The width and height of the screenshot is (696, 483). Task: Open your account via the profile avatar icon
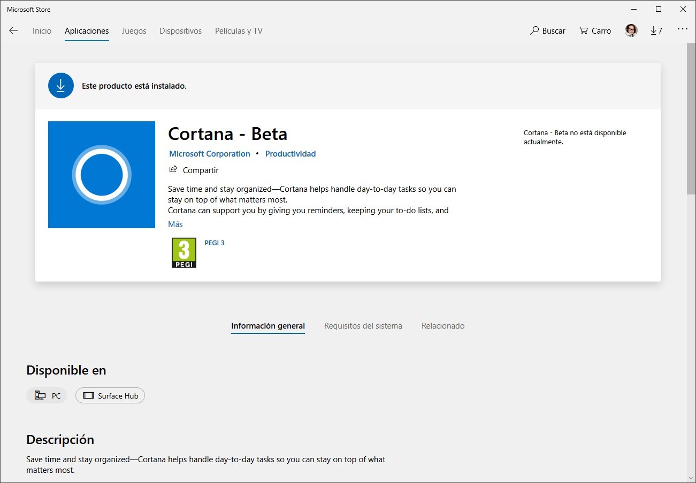pos(631,30)
